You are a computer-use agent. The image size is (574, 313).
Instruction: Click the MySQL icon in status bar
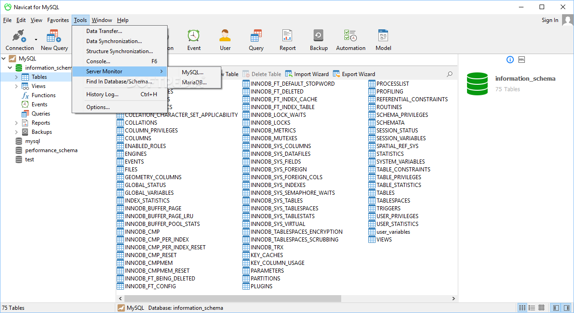[121, 308]
